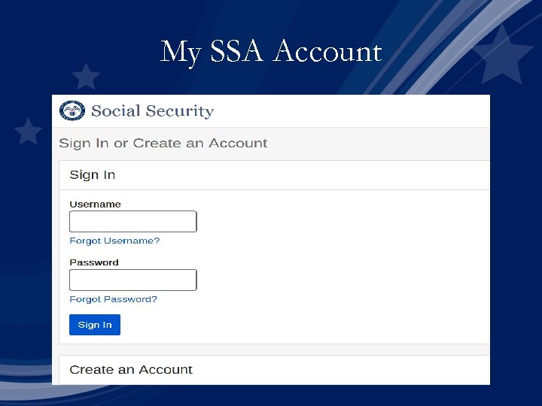
Task: Click blank header area right of Social Security logo
Action: pyautogui.click(x=346, y=111)
